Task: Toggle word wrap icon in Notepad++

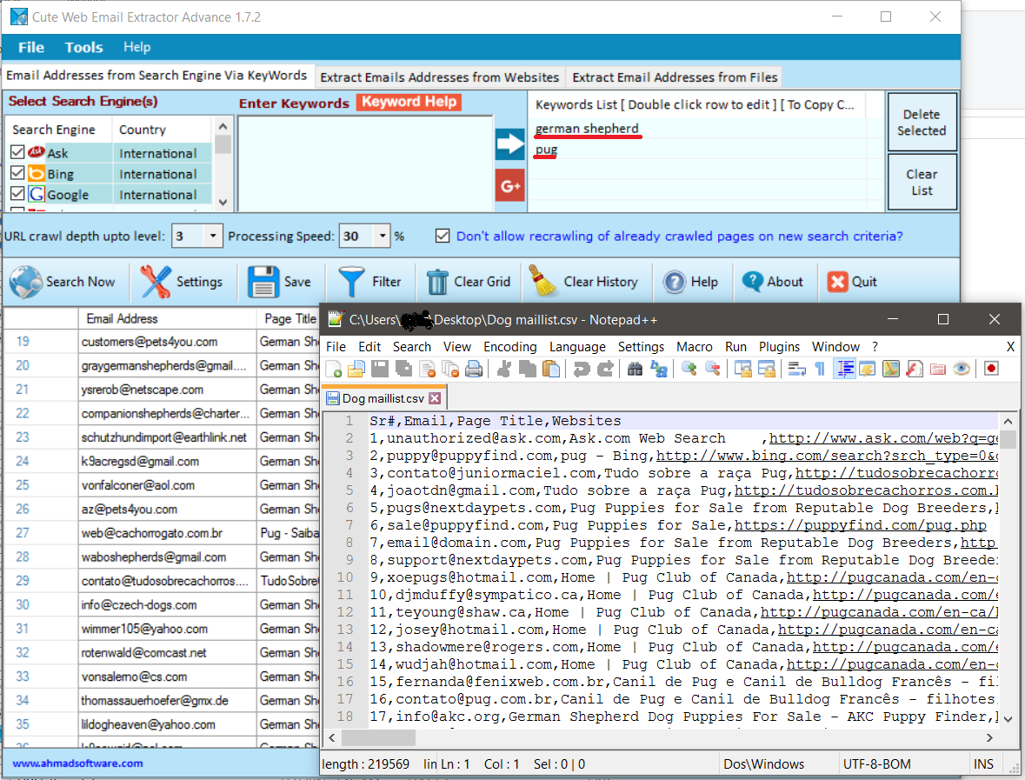Action: [797, 370]
